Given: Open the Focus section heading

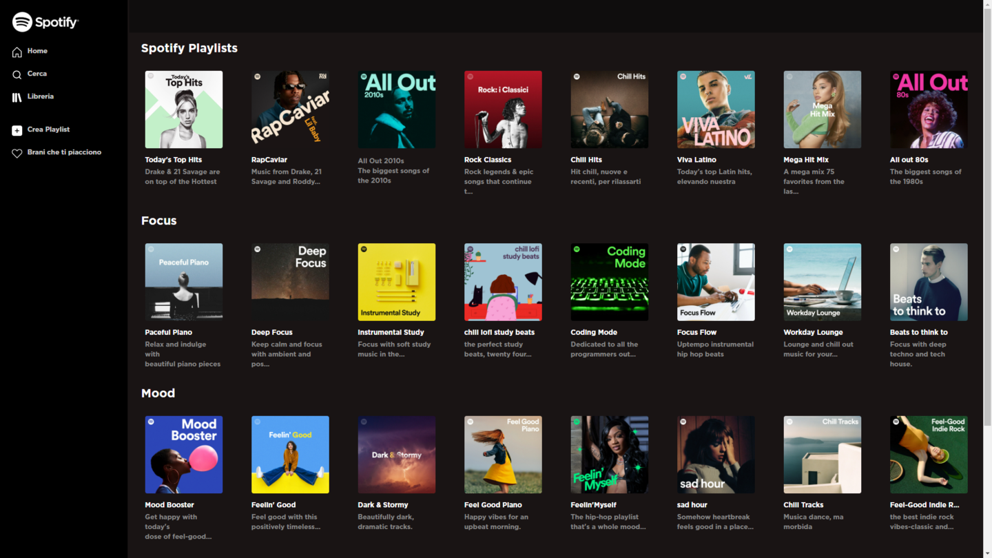Looking at the screenshot, I should point(159,220).
